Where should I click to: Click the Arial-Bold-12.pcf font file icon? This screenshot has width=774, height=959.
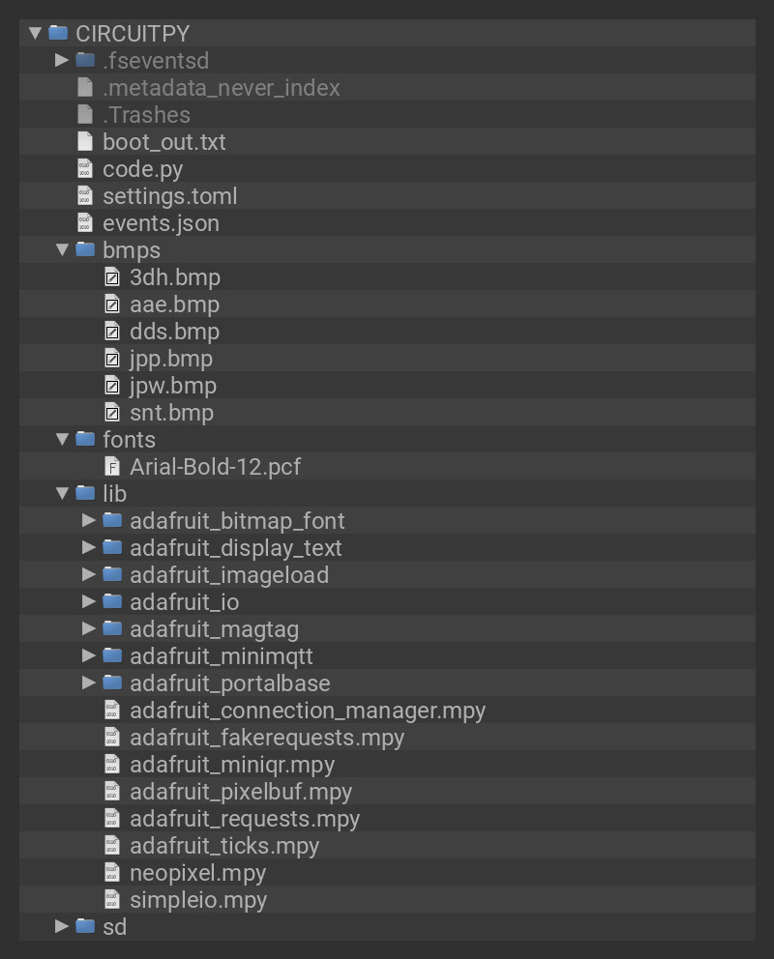point(112,467)
